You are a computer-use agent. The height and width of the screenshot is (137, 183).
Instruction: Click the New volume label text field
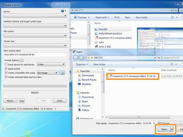[35, 55]
